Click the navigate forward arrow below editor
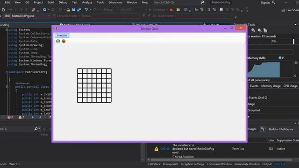The width and height of the screenshot is (299, 168). 40,117
